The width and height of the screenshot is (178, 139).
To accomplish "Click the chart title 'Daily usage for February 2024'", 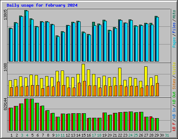I will [42, 5].
